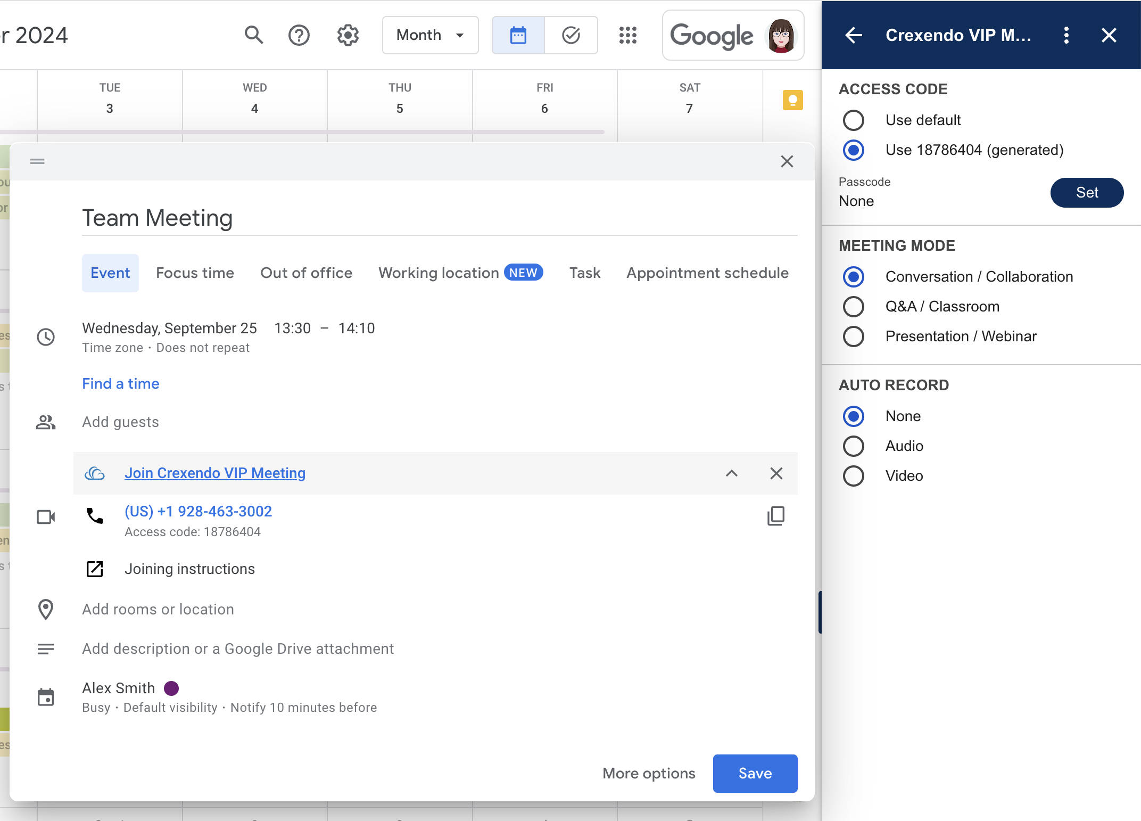Open the settings gear menu
The image size is (1141, 821).
[348, 35]
